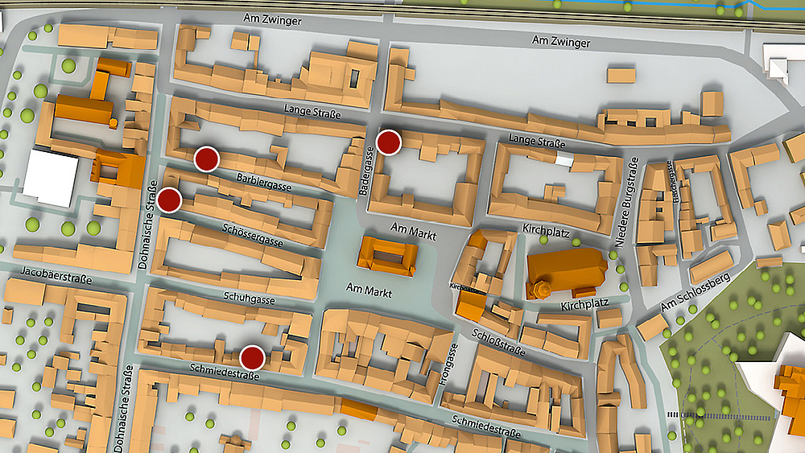Open the red marker on Schmiedestraße

(253, 356)
